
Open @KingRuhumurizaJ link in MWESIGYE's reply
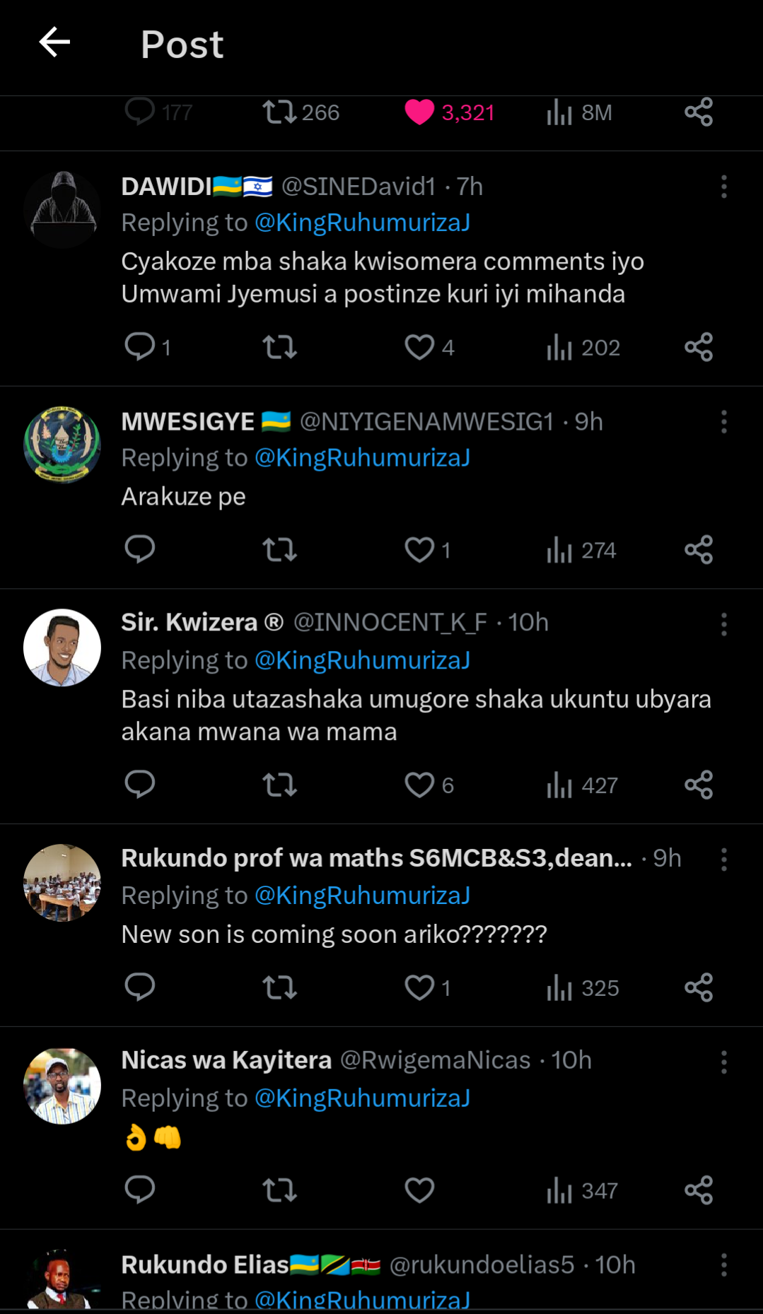click(x=362, y=458)
